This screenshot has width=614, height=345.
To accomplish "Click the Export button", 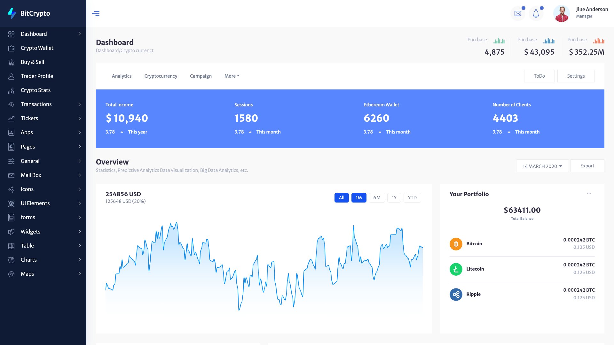I will coord(587,166).
